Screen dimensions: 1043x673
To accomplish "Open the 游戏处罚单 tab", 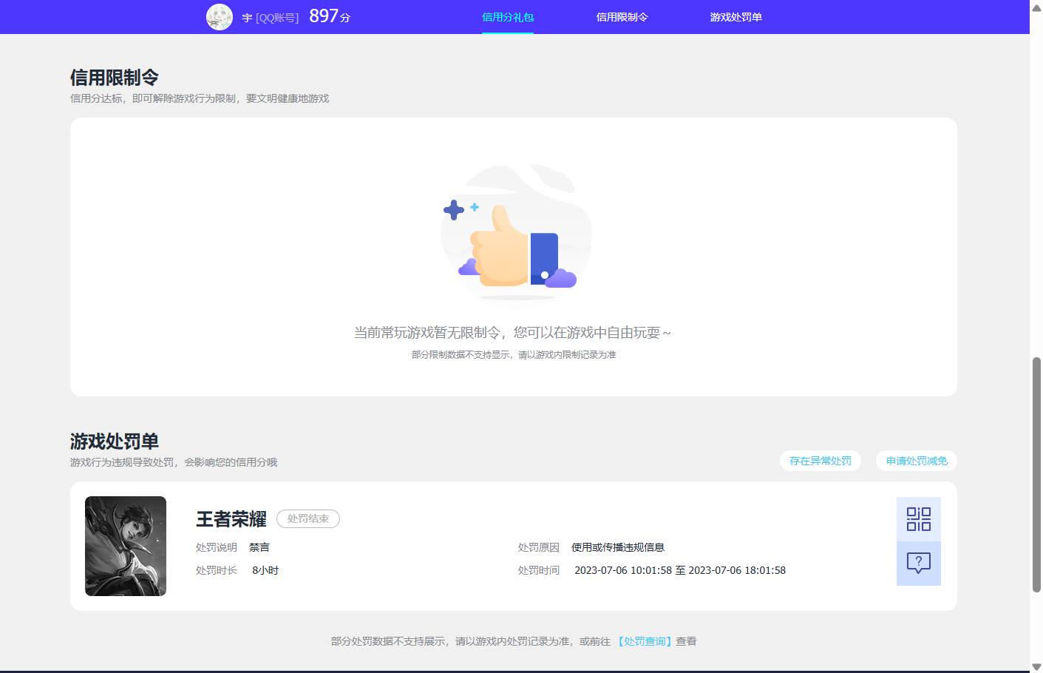I will tap(736, 16).
